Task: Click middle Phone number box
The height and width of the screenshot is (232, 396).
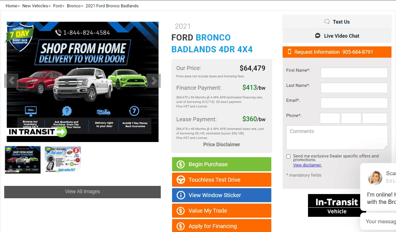Action: tap(351, 118)
